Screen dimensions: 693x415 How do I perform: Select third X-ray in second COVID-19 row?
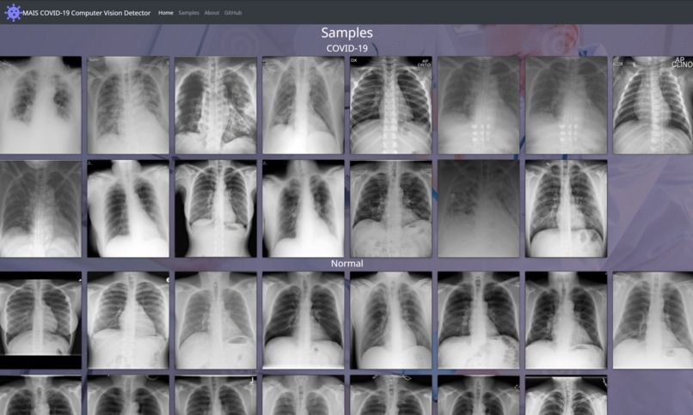point(216,209)
